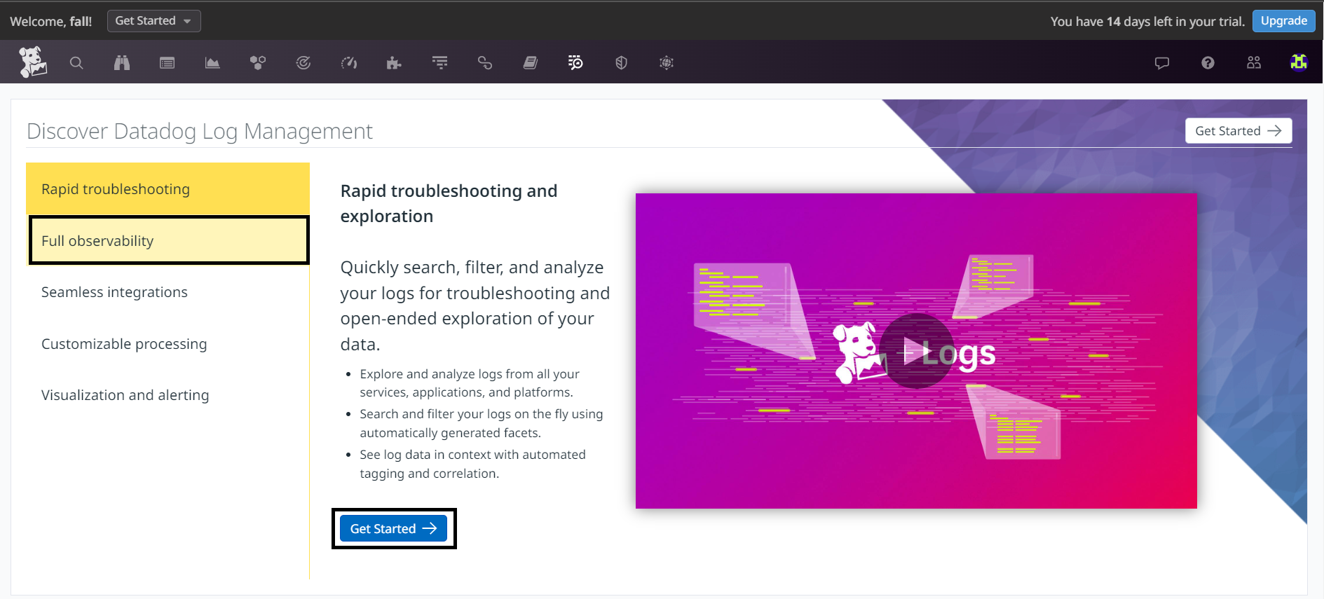Open the highlighted Logs icon in navbar
Image resolution: width=1324 pixels, height=599 pixels.
(575, 63)
